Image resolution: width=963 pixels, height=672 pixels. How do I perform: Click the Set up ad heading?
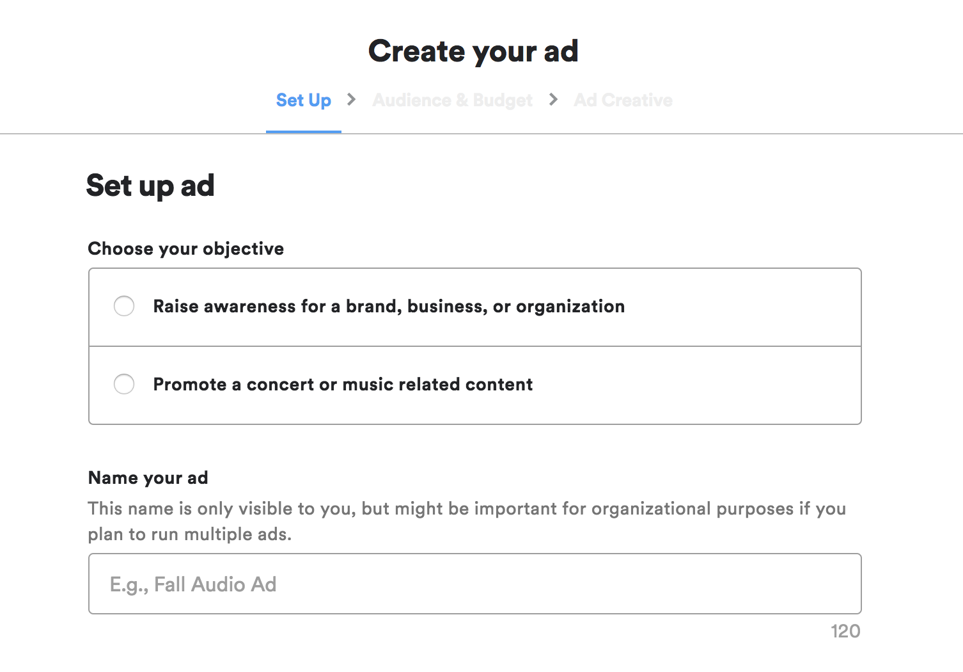pyautogui.click(x=151, y=186)
